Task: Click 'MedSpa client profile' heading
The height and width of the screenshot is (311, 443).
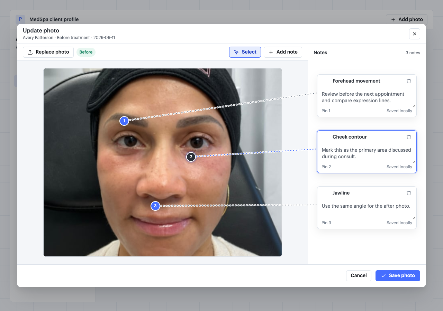Action: (54, 20)
